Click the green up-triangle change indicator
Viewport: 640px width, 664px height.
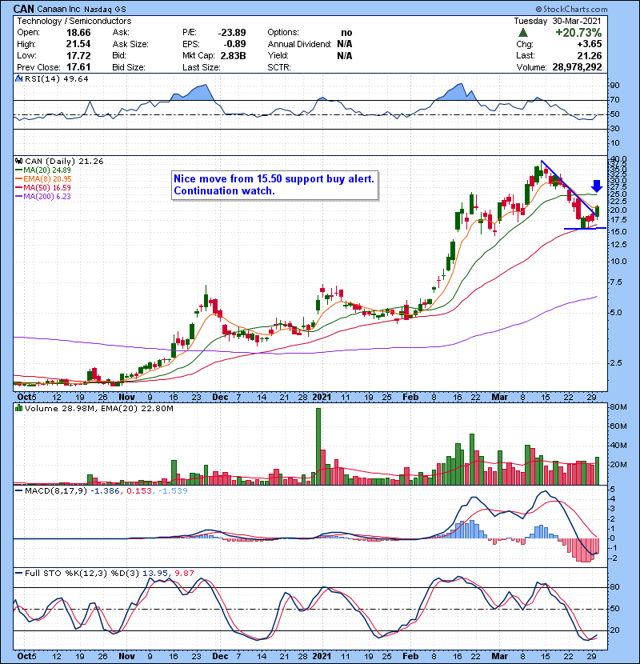coord(523,33)
